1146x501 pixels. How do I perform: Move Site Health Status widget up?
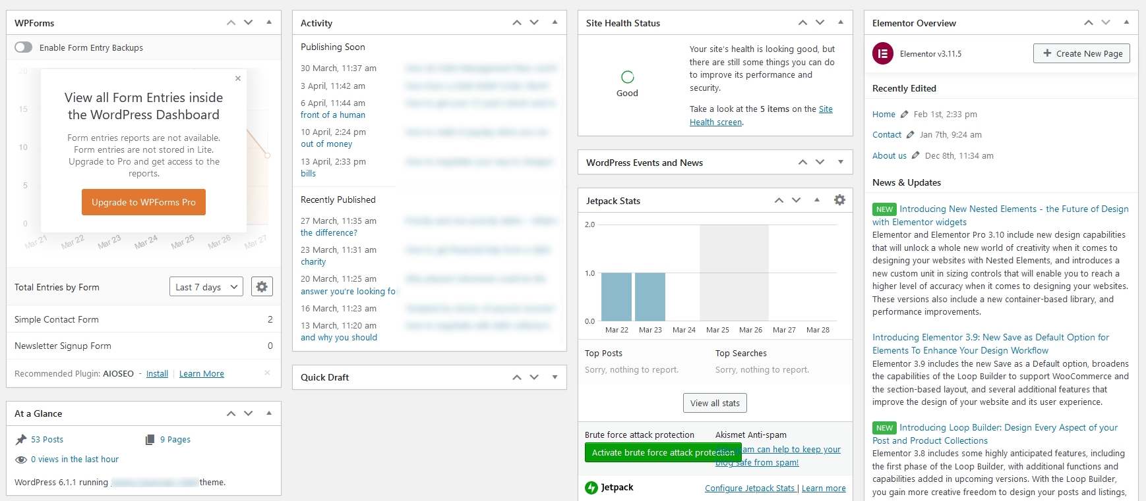(802, 22)
